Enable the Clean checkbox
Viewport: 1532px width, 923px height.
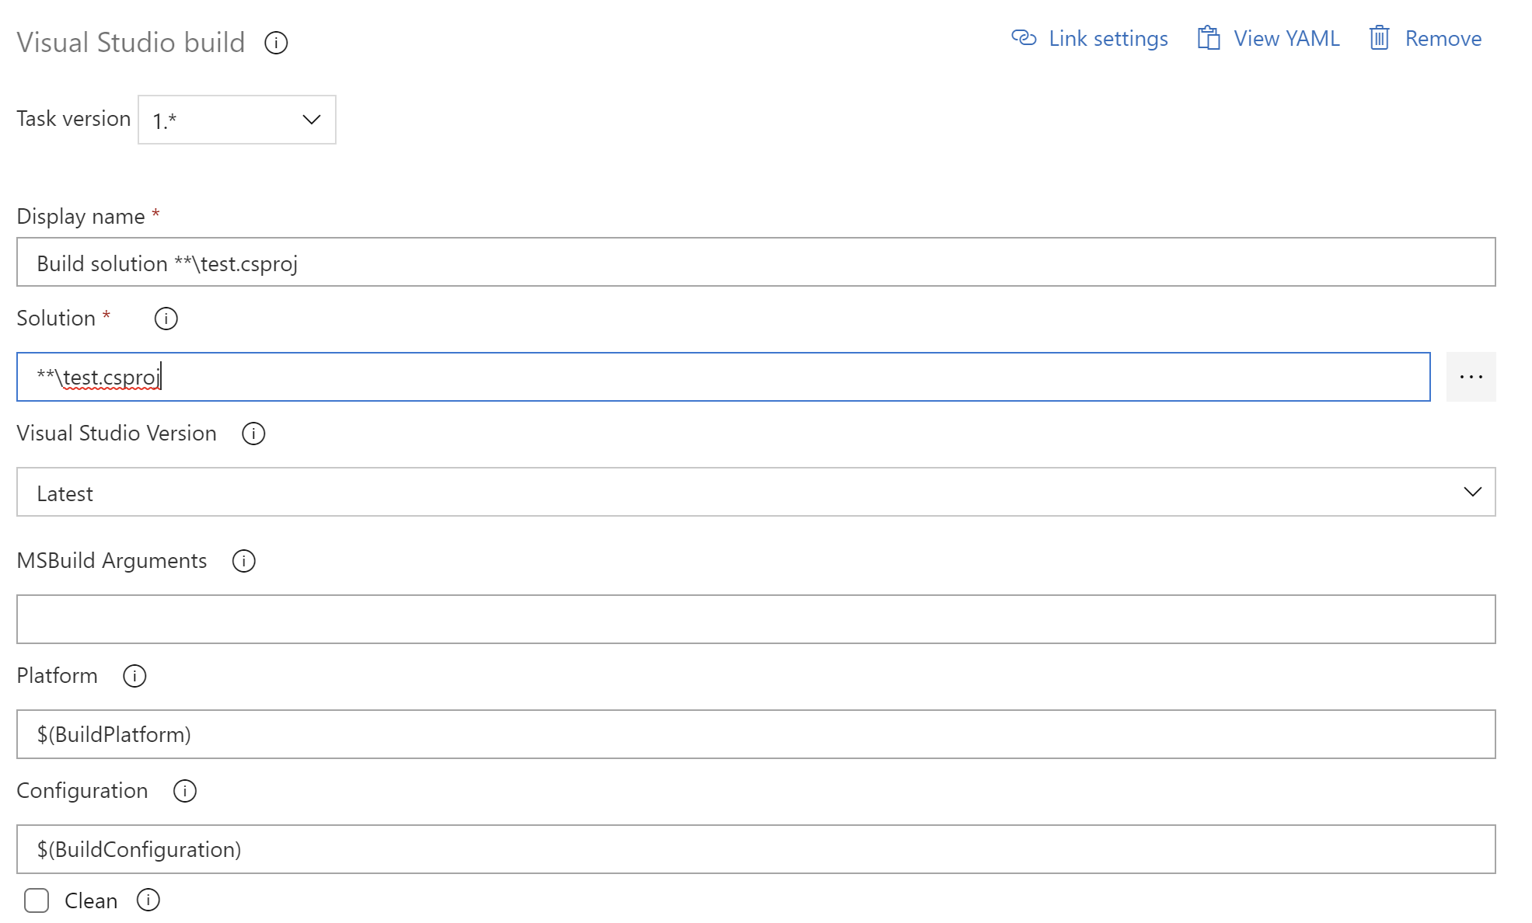coord(37,900)
